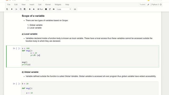Click the kernel idle circle indicator

tap(161, 4)
